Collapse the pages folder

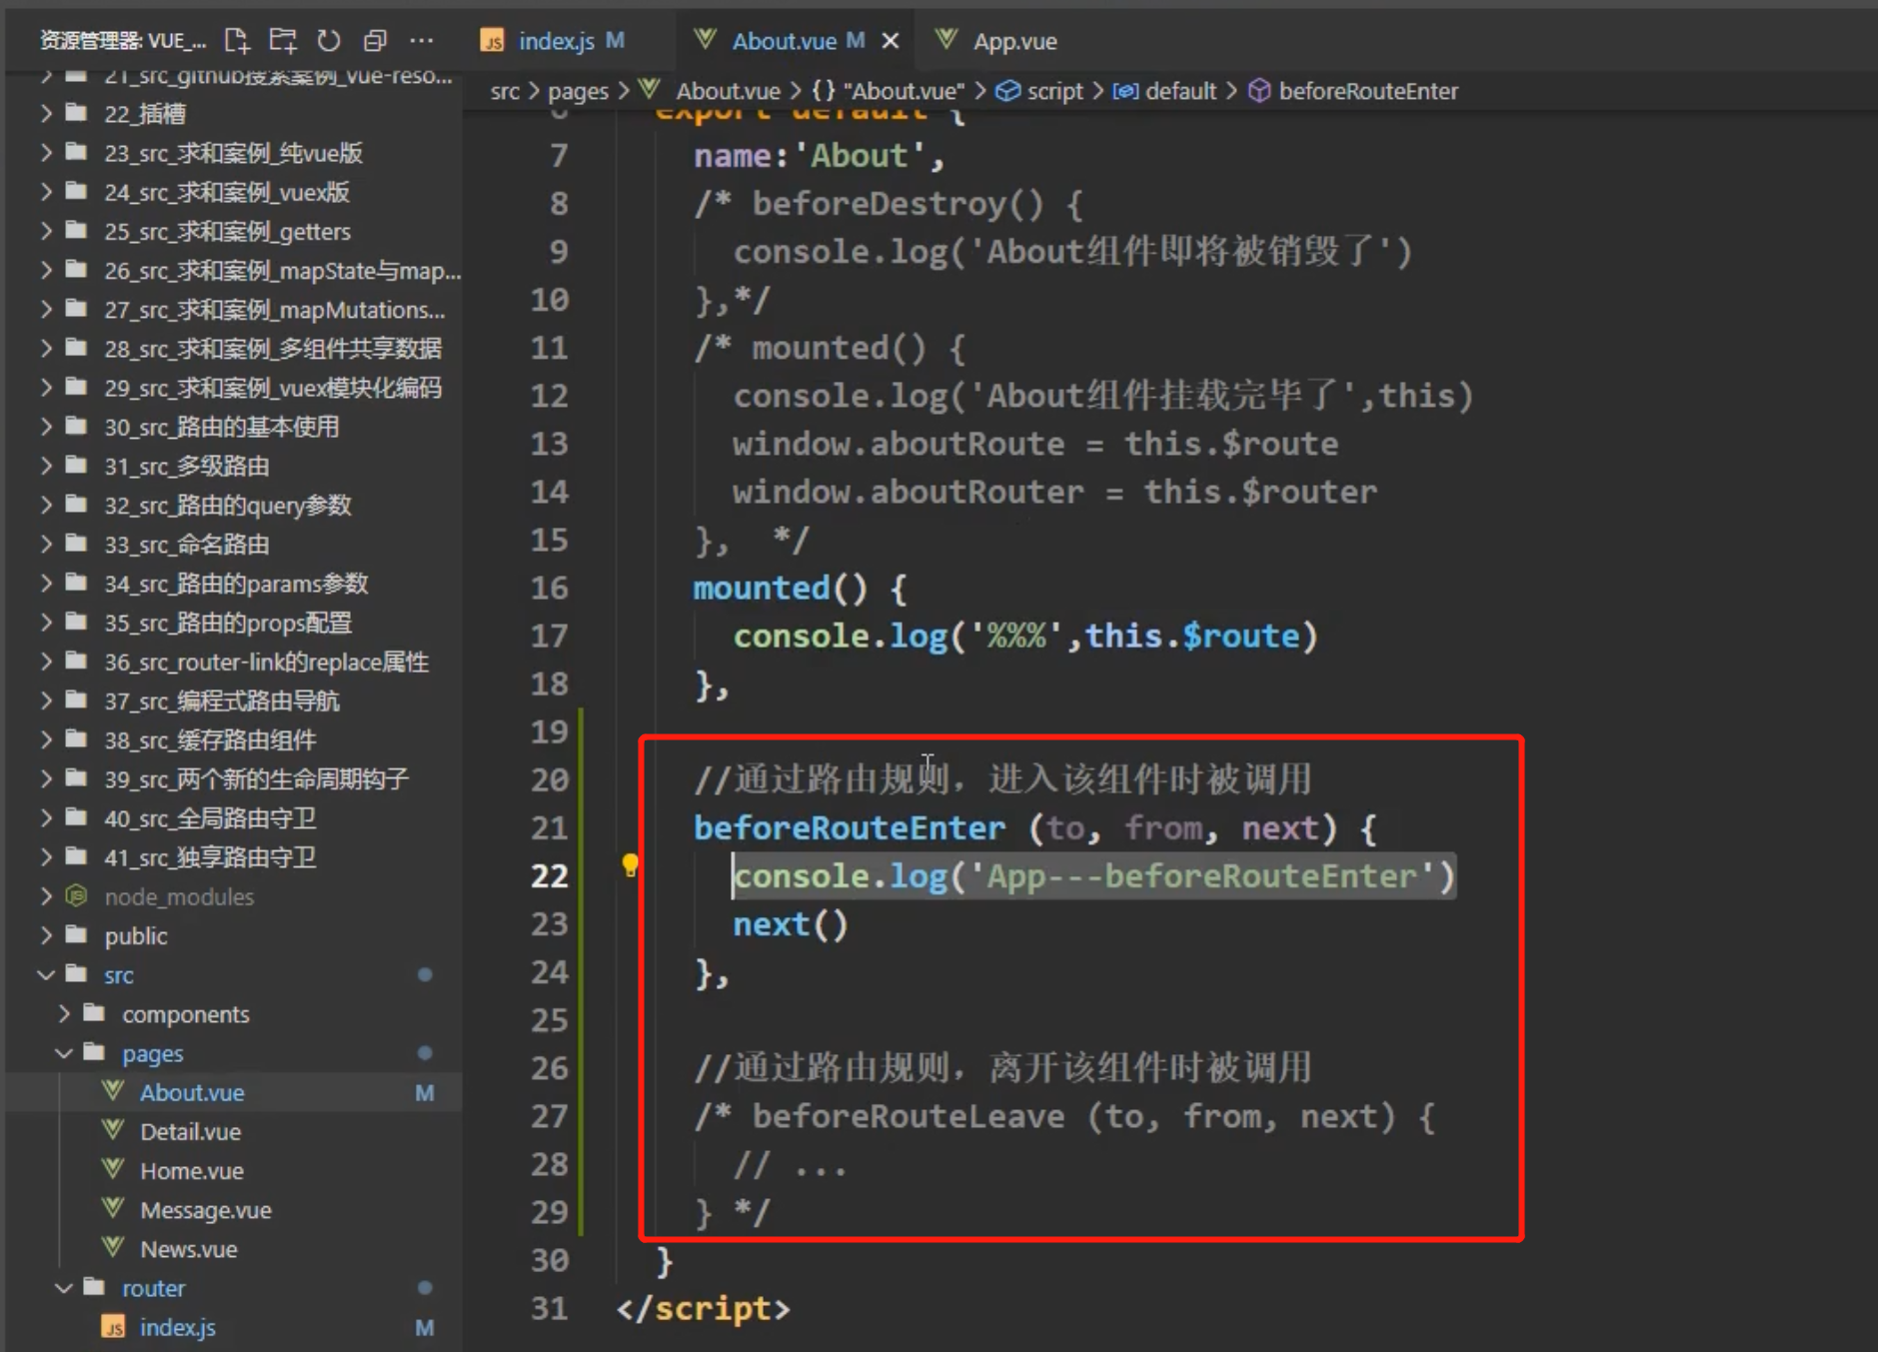click(x=64, y=1053)
